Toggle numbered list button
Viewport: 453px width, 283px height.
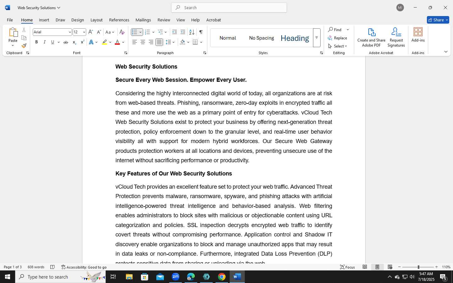click(147, 32)
